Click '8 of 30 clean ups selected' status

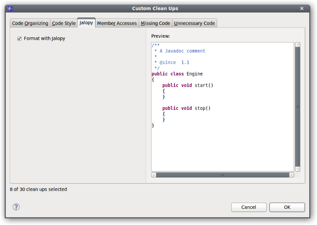pos(38,190)
